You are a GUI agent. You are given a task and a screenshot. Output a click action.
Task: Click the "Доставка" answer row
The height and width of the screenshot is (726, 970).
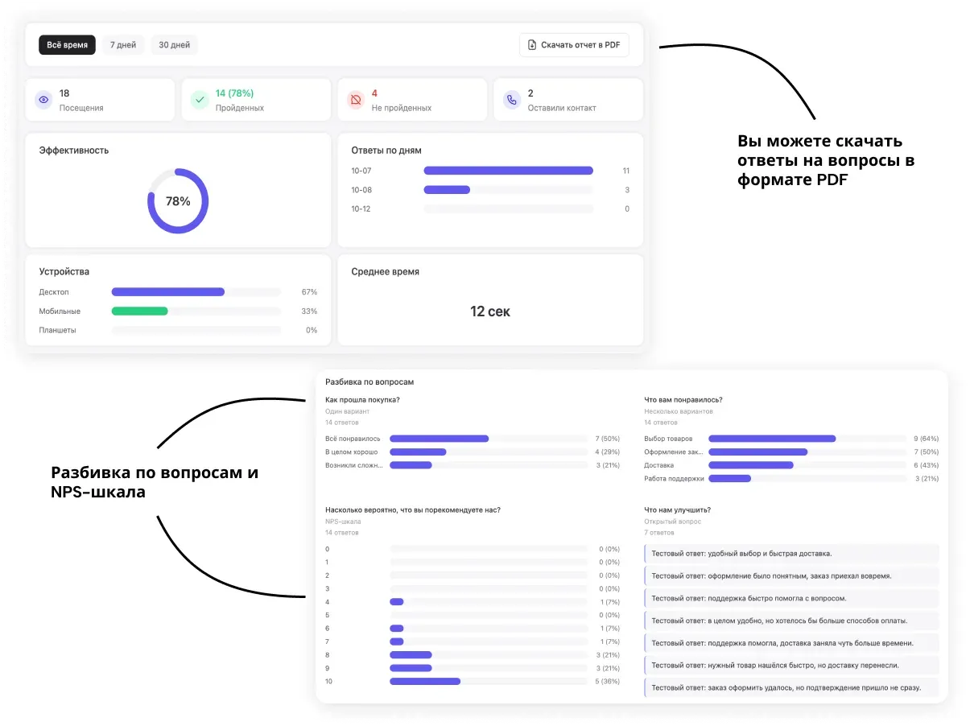791,465
